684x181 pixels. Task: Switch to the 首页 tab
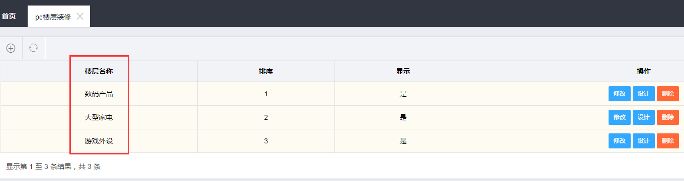[x=9, y=16]
